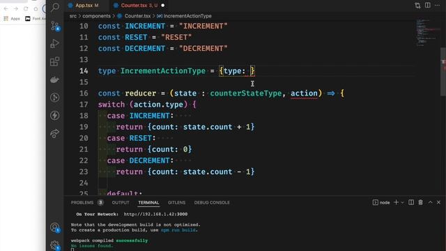The image size is (446, 251).
Task: Click the browser Home button
Action: [x=36, y=9]
